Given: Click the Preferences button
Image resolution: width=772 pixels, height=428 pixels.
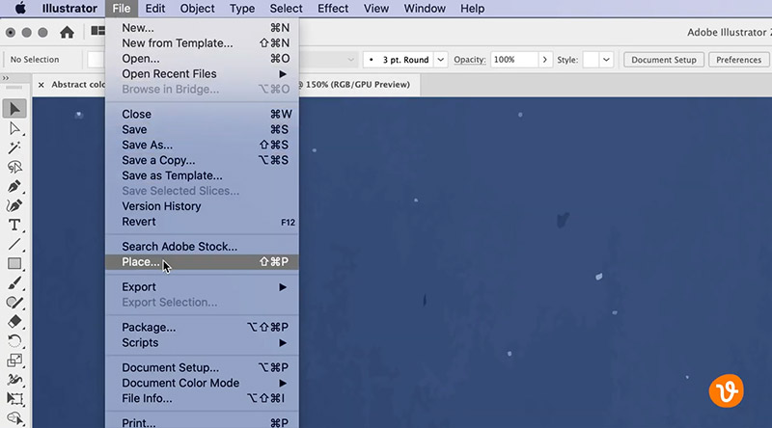Looking at the screenshot, I should 738,60.
